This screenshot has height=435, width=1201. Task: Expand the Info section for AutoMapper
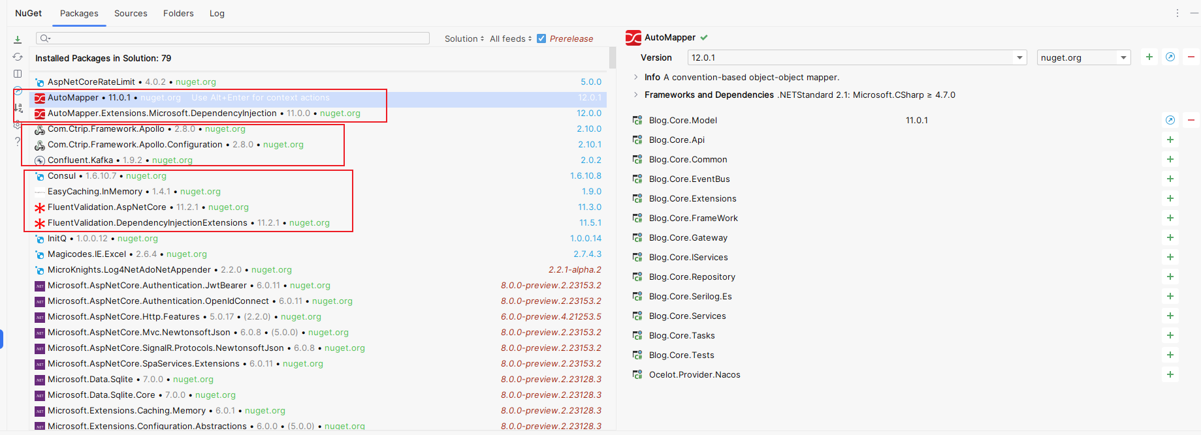click(x=636, y=77)
